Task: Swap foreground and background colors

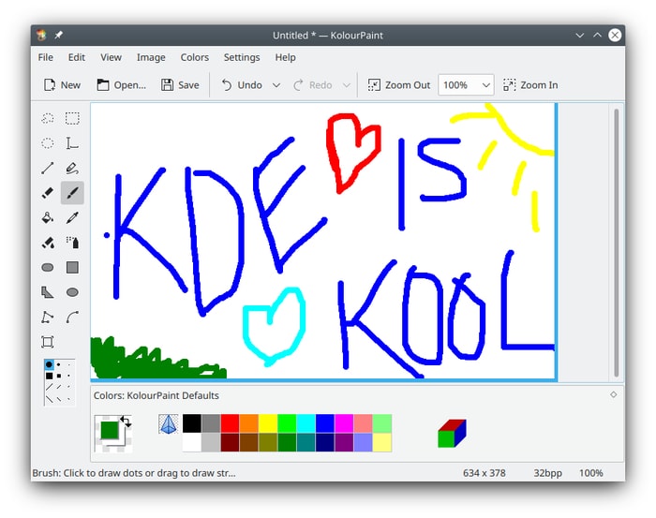Action: click(x=126, y=421)
